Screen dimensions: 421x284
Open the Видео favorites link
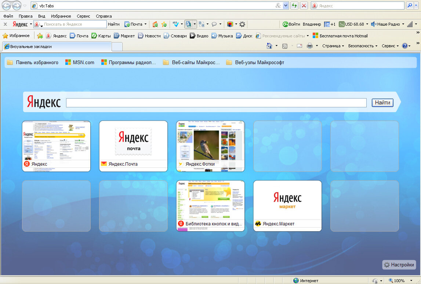pos(199,36)
